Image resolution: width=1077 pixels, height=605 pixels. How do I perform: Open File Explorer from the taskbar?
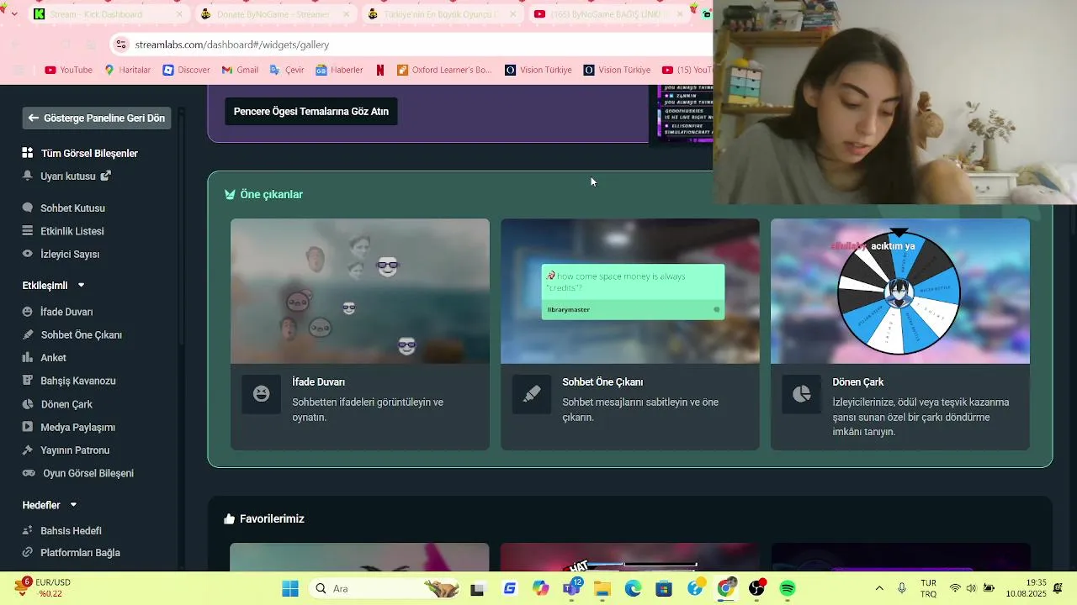[602, 588]
